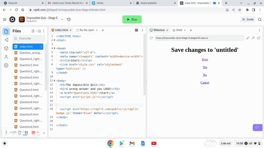Click the Find a file search box

(x=29, y=39)
